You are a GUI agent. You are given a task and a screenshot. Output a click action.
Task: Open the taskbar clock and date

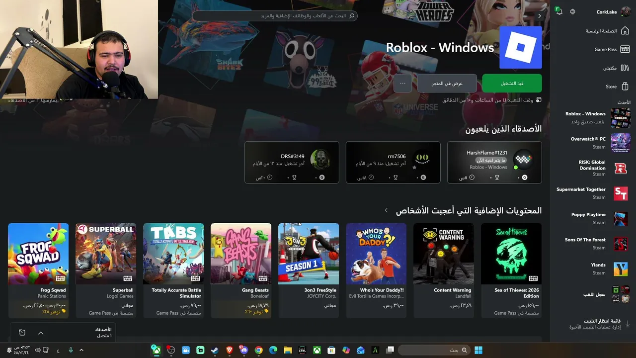(22, 350)
